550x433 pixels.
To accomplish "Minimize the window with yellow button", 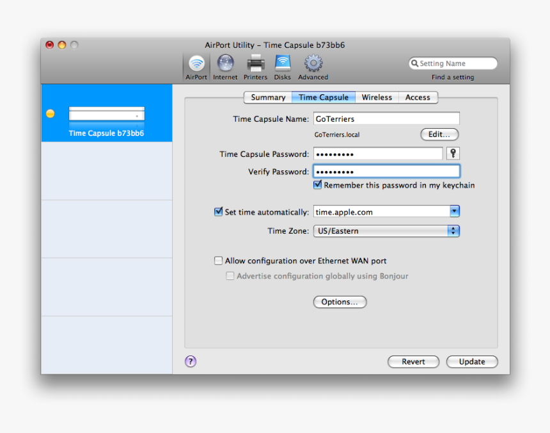I will pyautogui.click(x=62, y=45).
